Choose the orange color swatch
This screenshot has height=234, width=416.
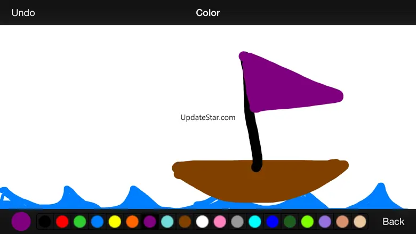tap(132, 222)
